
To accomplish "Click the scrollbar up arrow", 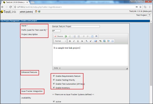I will (151, 21).
